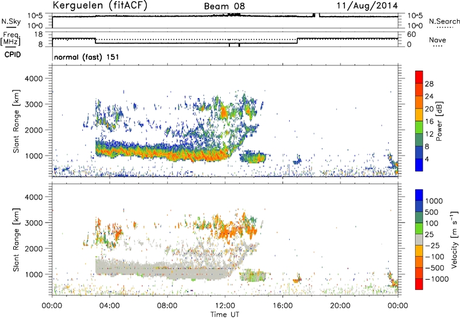Click the red top segment of Power colorbar
This screenshot has width=460, height=318.
[419, 77]
